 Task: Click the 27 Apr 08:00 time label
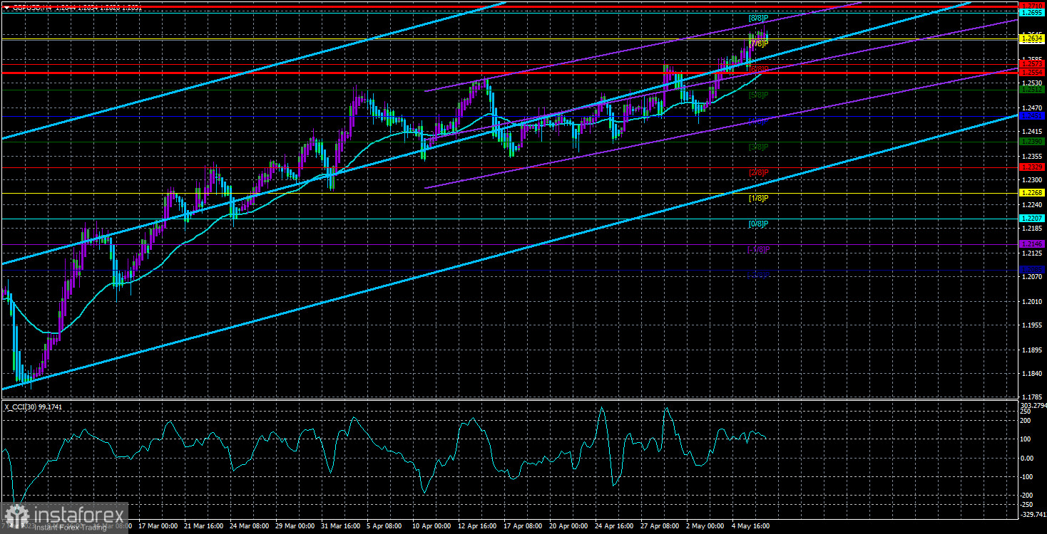(x=660, y=527)
